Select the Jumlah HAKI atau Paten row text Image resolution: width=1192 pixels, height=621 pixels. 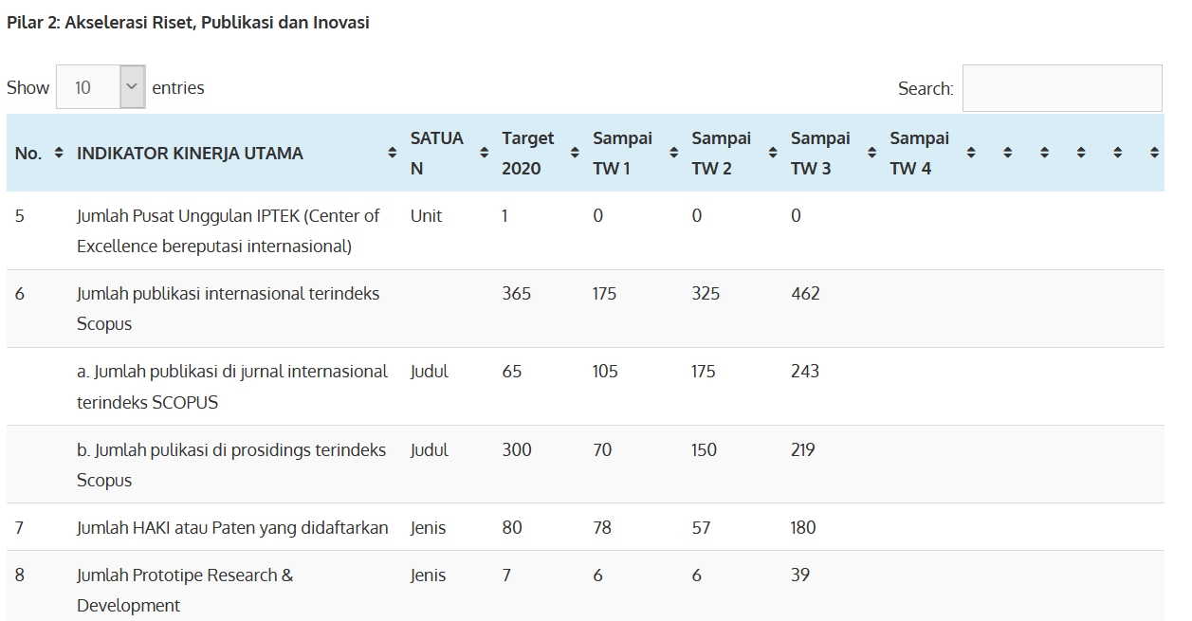[232, 527]
